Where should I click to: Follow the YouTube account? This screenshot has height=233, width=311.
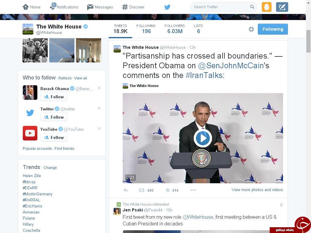pyautogui.click(x=54, y=137)
